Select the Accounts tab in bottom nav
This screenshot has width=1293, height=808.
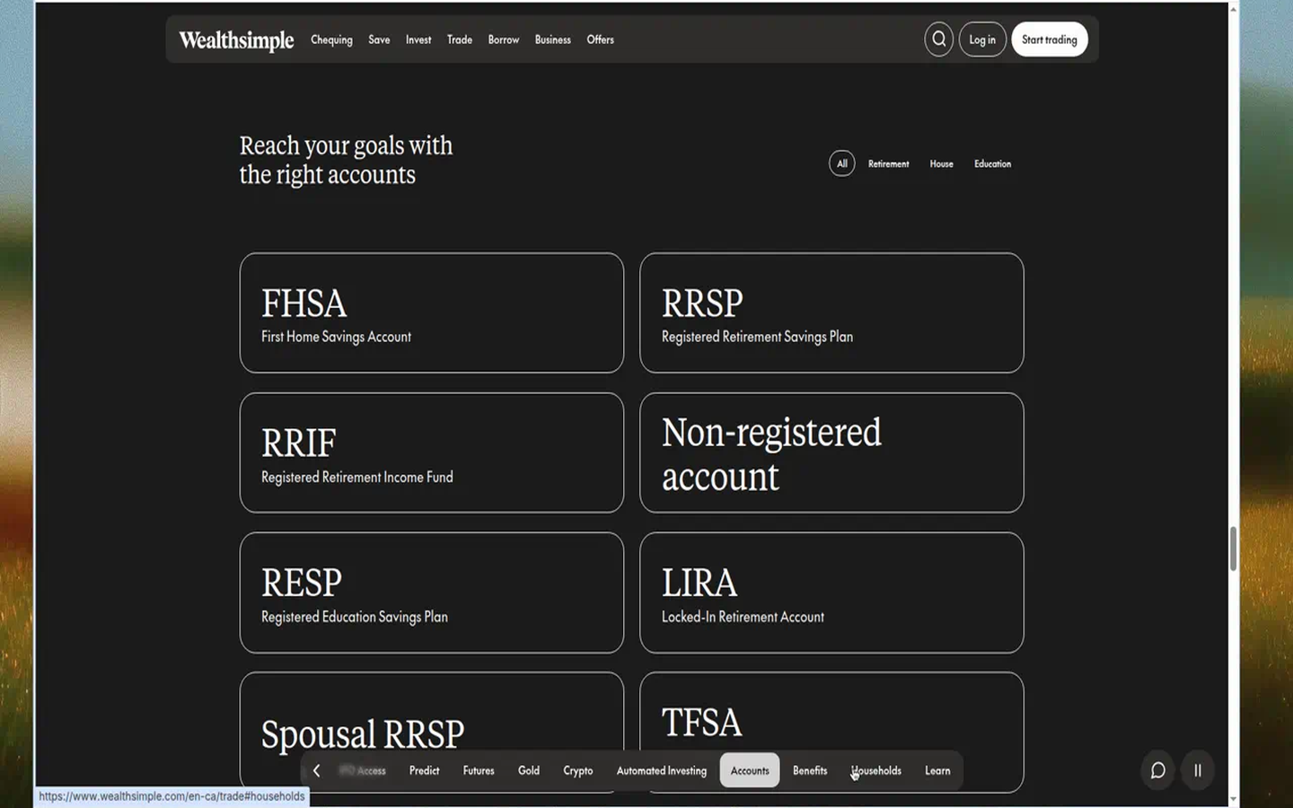[x=750, y=770]
